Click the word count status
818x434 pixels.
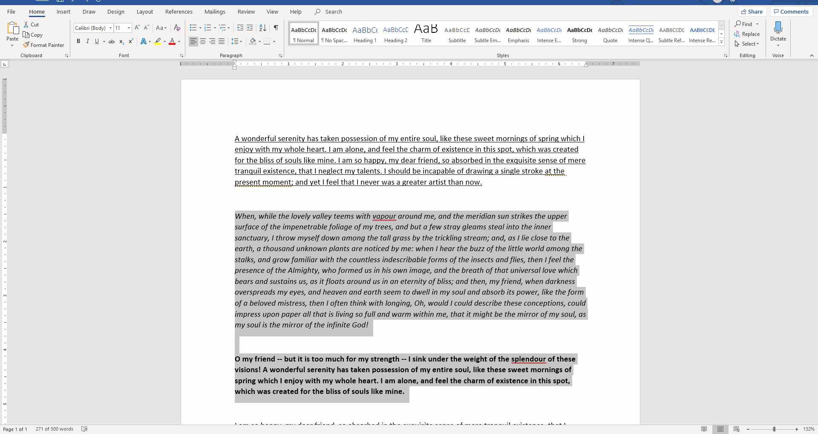[x=55, y=429]
